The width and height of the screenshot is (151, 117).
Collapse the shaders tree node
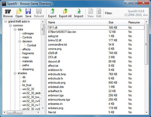15,73
